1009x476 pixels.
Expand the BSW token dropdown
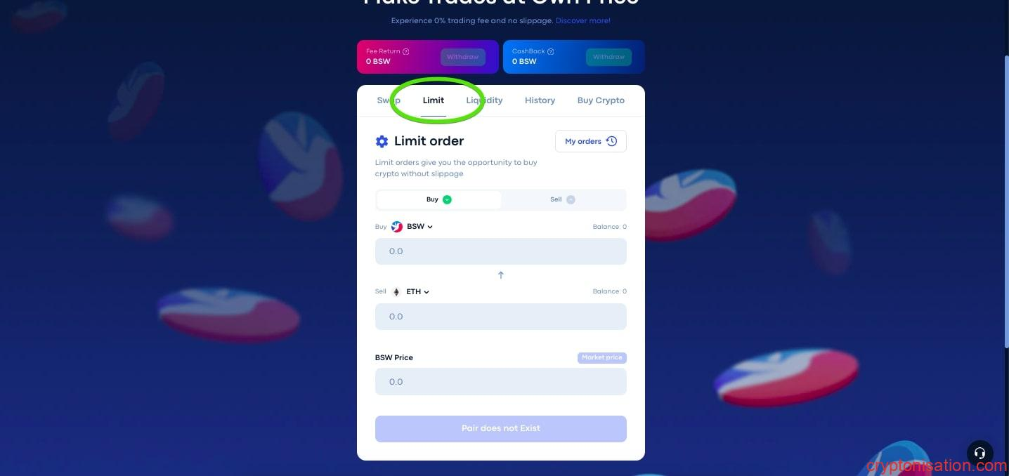coord(419,227)
